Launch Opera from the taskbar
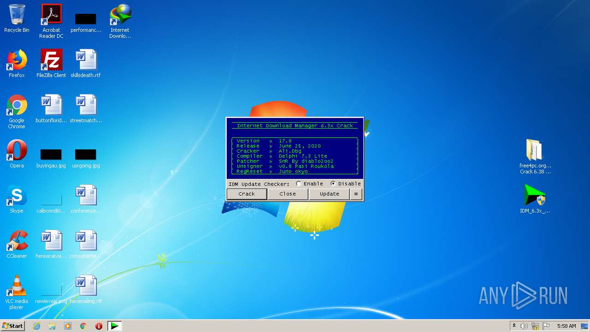Screen dimensions: 590x332 [x=99, y=326]
